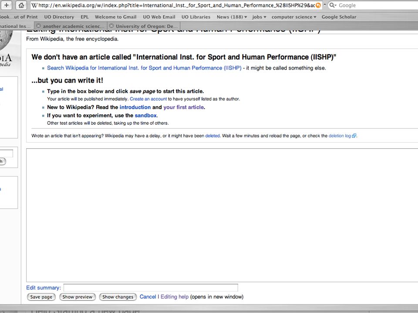The height and width of the screenshot is (313, 418).
Task: Follow the Create an account link
Action: (148, 99)
